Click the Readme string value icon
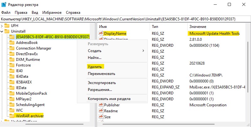Viewport: 251px width, 127px height. [x=101, y=111]
